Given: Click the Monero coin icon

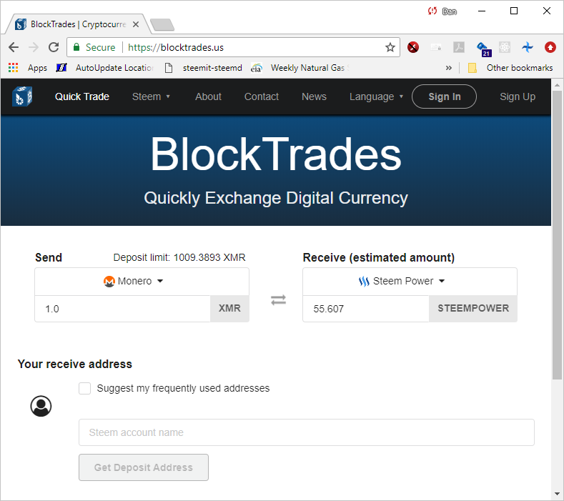Looking at the screenshot, I should pos(109,282).
